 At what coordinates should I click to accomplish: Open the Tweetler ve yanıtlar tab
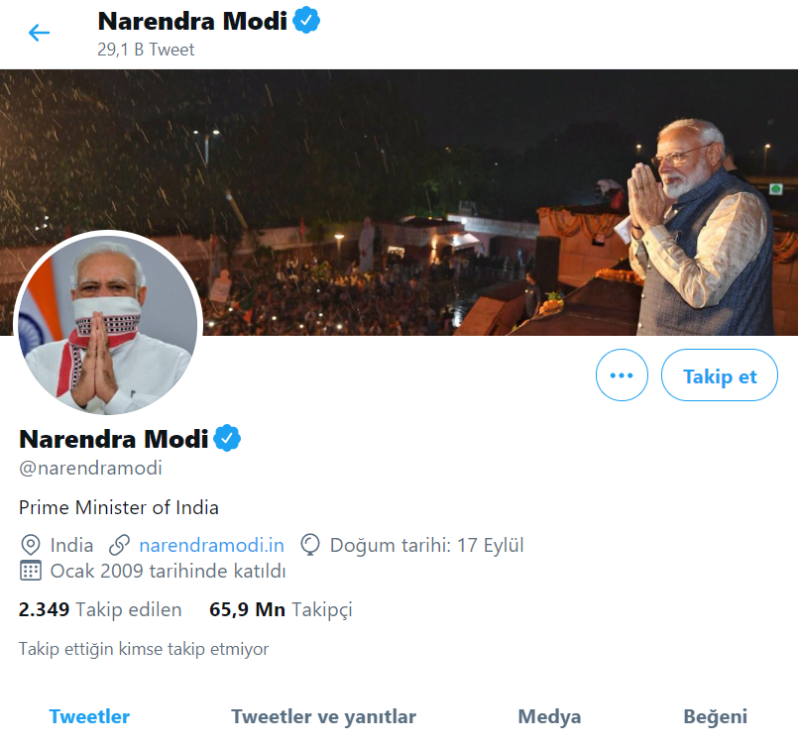click(323, 715)
